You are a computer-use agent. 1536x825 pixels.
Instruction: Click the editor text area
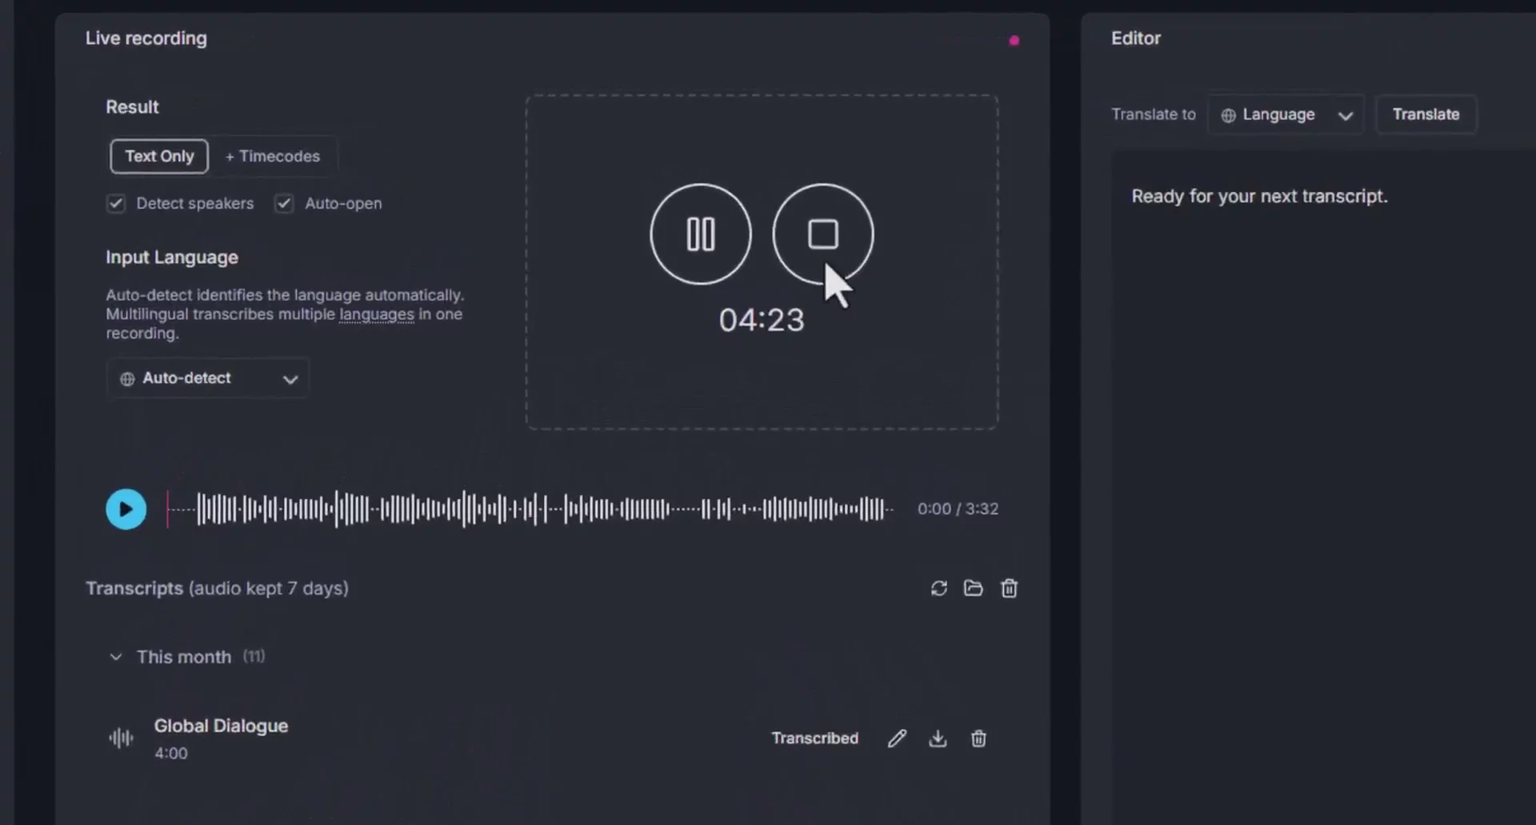[x=1324, y=488]
